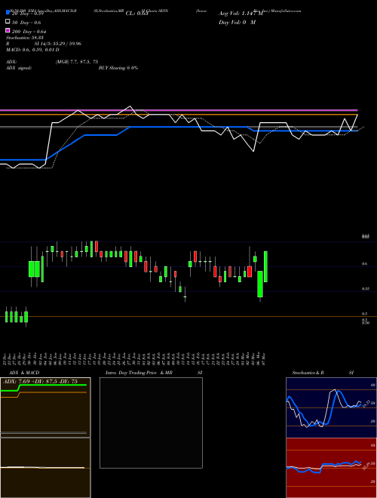Click the ADX: 7.69 +DY: 87.5 header
The width and height of the screenshot is (377, 498).
pos(40,381)
